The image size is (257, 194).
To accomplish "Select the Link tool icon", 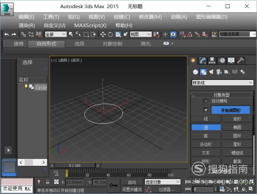I will click(23, 35).
